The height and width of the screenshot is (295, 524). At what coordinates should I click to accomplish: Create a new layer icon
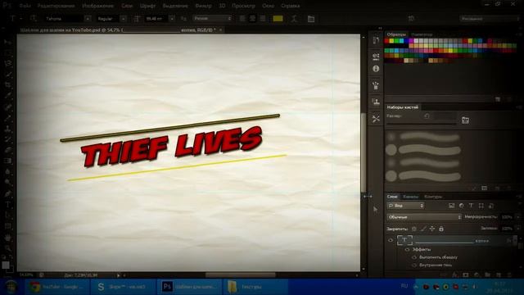pyautogui.click(x=499, y=275)
